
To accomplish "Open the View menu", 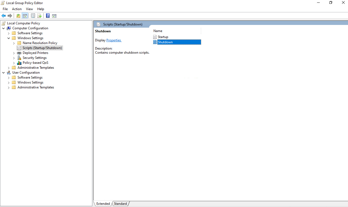I will click(29, 9).
